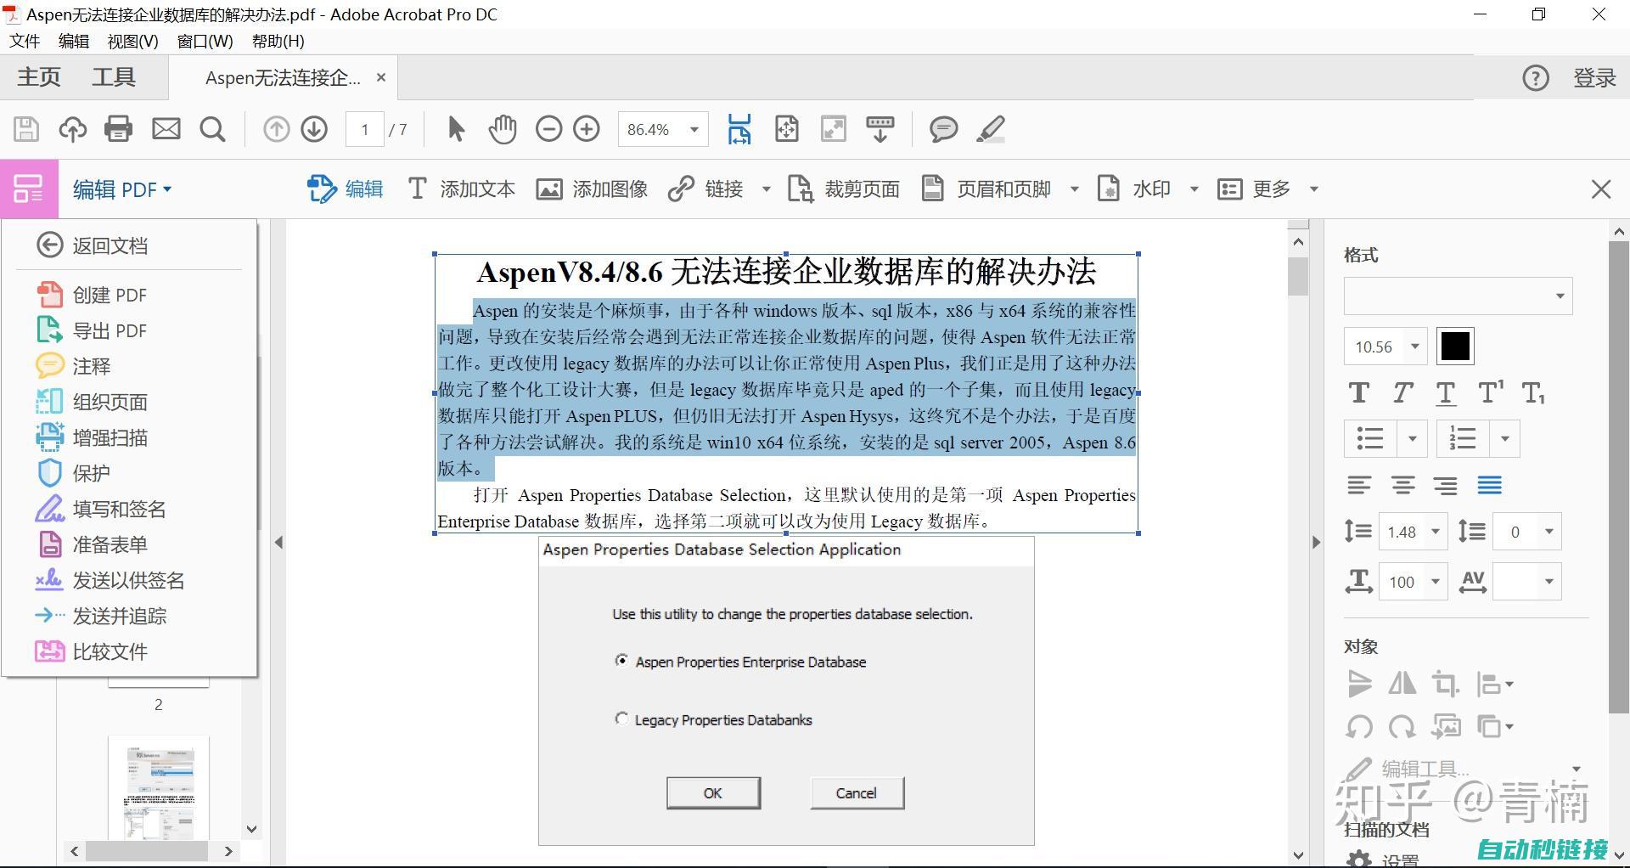Viewport: 1630px width, 868px height.
Task: Open the black font color swatch
Action: pyautogui.click(x=1455, y=347)
